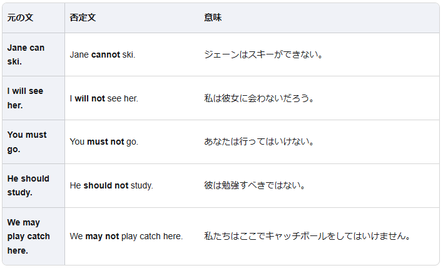Click the 元の文 column header
Viewport: 443px width, 268px height.
point(20,18)
